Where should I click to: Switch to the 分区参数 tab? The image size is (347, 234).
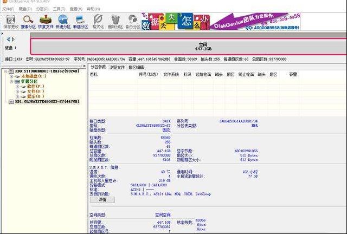(x=98, y=67)
